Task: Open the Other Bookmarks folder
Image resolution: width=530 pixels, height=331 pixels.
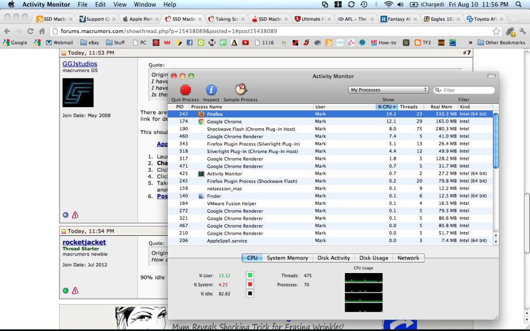Action: pos(501,42)
